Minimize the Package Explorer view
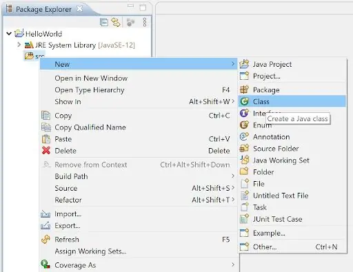Image resolution: width=353 pixels, height=272 pixels. tap(130, 6)
